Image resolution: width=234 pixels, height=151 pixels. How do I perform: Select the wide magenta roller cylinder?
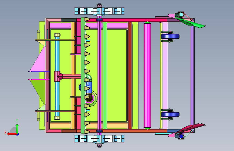(147, 75)
